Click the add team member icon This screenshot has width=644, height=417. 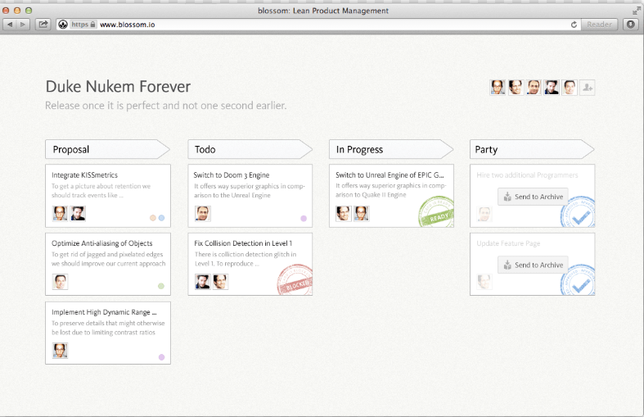(587, 88)
